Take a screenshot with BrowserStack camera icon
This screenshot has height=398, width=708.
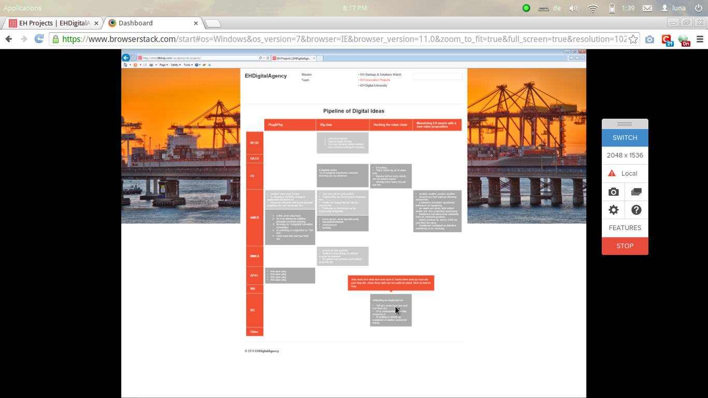point(614,192)
